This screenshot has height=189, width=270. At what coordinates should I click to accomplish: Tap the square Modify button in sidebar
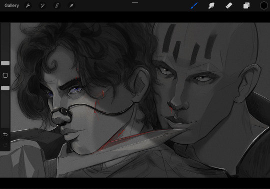click(5, 75)
